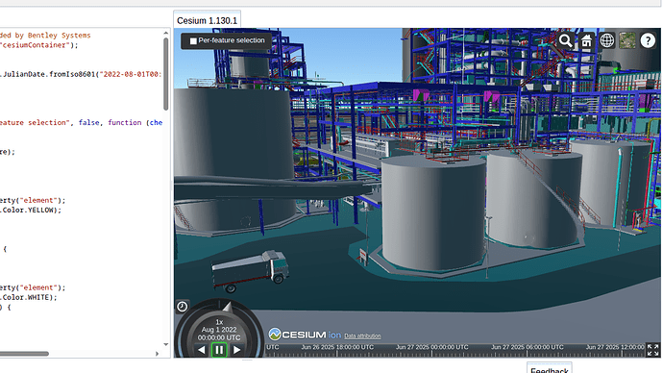Open the Data attribution link
The image size is (663, 373).
click(x=362, y=336)
